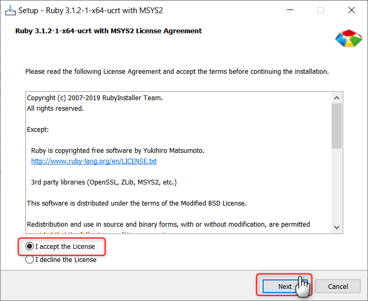The width and height of the screenshot is (368, 301).
Task: Click the setup installer icon in title bar
Action: tap(11, 11)
